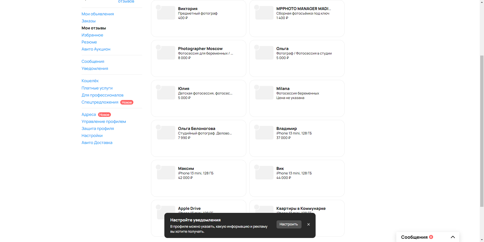This screenshot has height=242, width=484.
Task: Open Мои объявления in sidebar
Action: pos(98,14)
